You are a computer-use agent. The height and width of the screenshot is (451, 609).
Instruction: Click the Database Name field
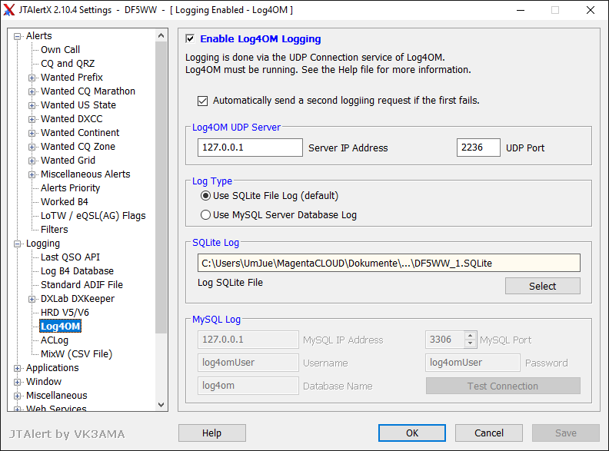[x=248, y=386]
